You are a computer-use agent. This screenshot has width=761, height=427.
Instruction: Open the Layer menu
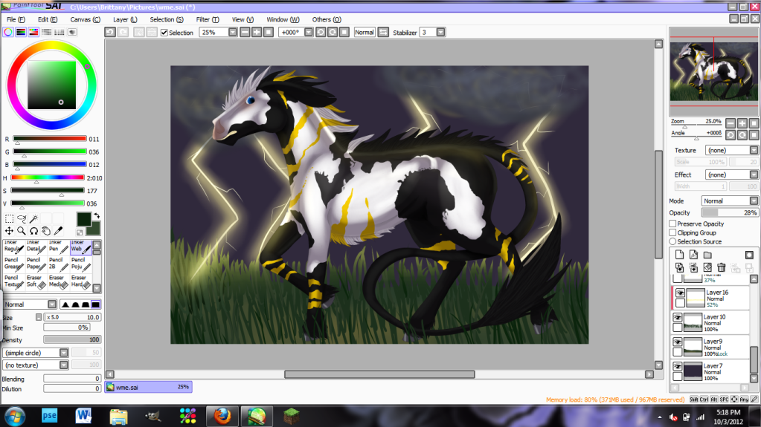pos(125,19)
